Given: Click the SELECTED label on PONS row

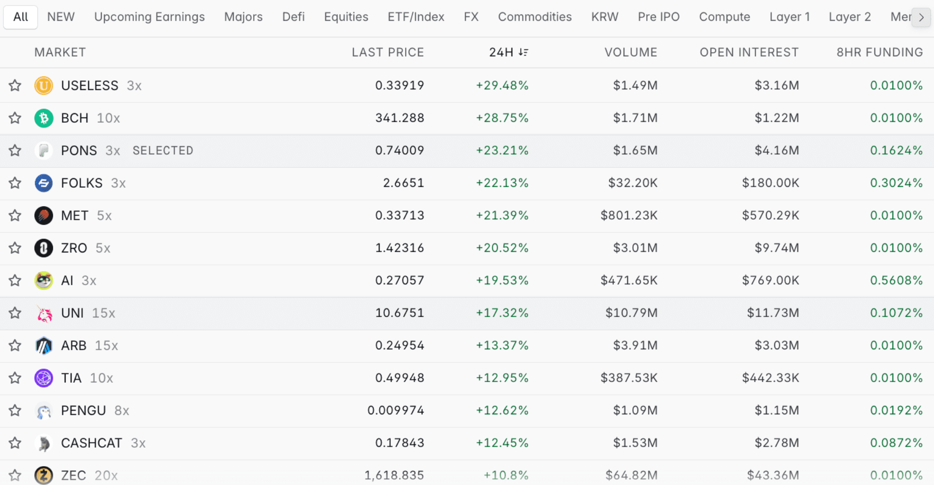Looking at the screenshot, I should coord(163,150).
